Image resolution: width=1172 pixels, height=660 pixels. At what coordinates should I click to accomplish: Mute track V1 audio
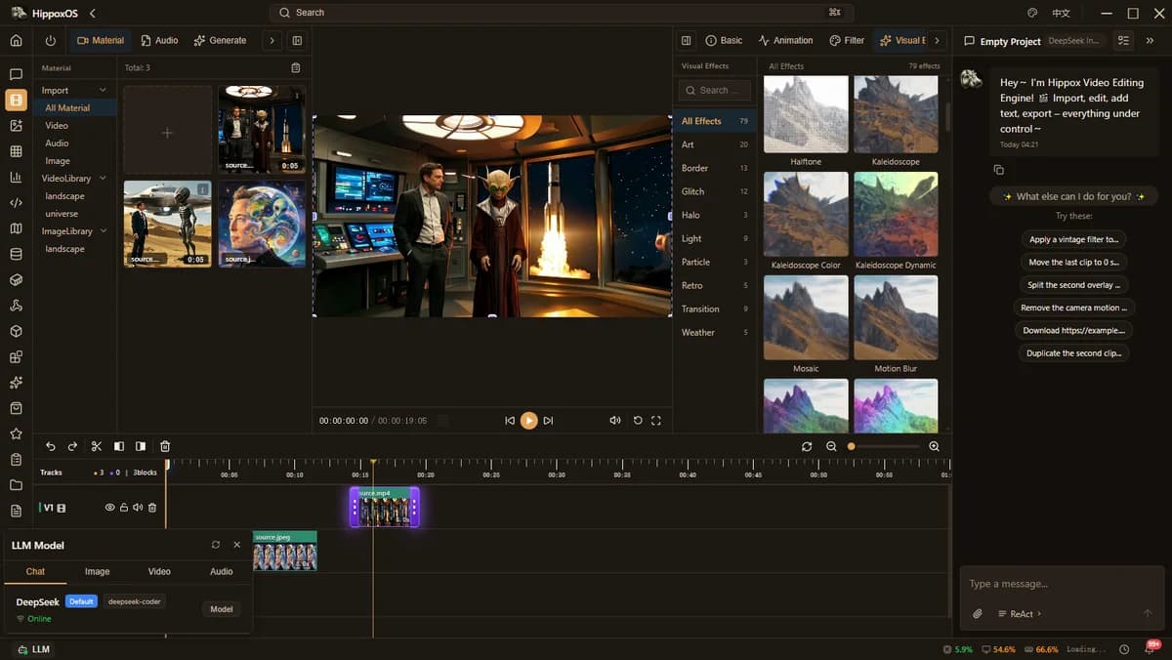(x=138, y=508)
